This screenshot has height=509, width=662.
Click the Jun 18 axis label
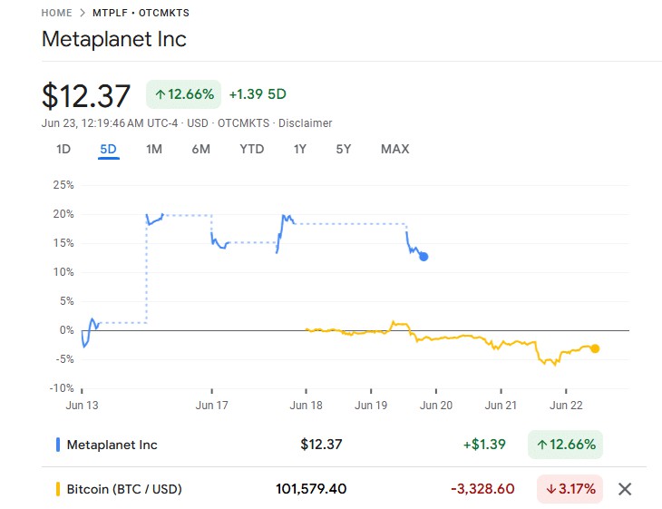(x=307, y=406)
